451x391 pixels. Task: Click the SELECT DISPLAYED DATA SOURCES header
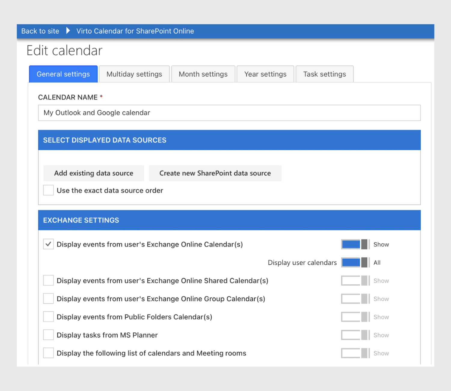[x=229, y=140]
